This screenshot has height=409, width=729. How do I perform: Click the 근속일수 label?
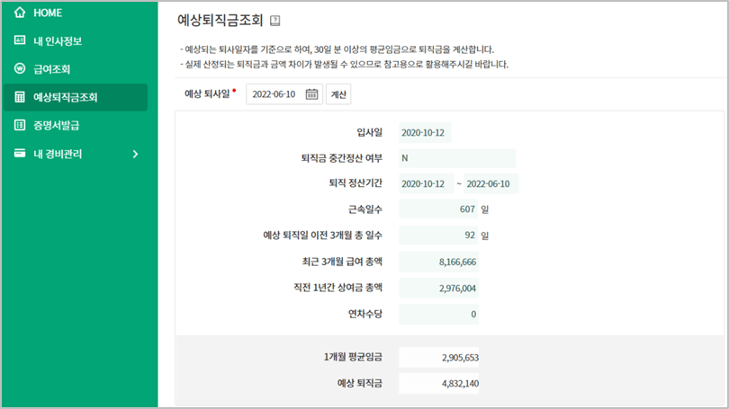pyautogui.click(x=365, y=209)
